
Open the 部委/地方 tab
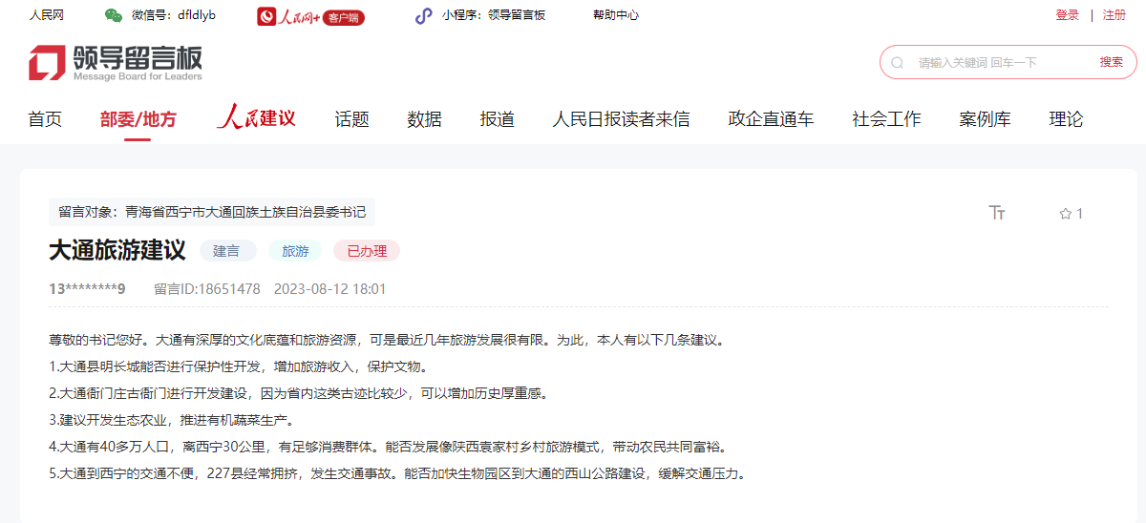click(138, 119)
